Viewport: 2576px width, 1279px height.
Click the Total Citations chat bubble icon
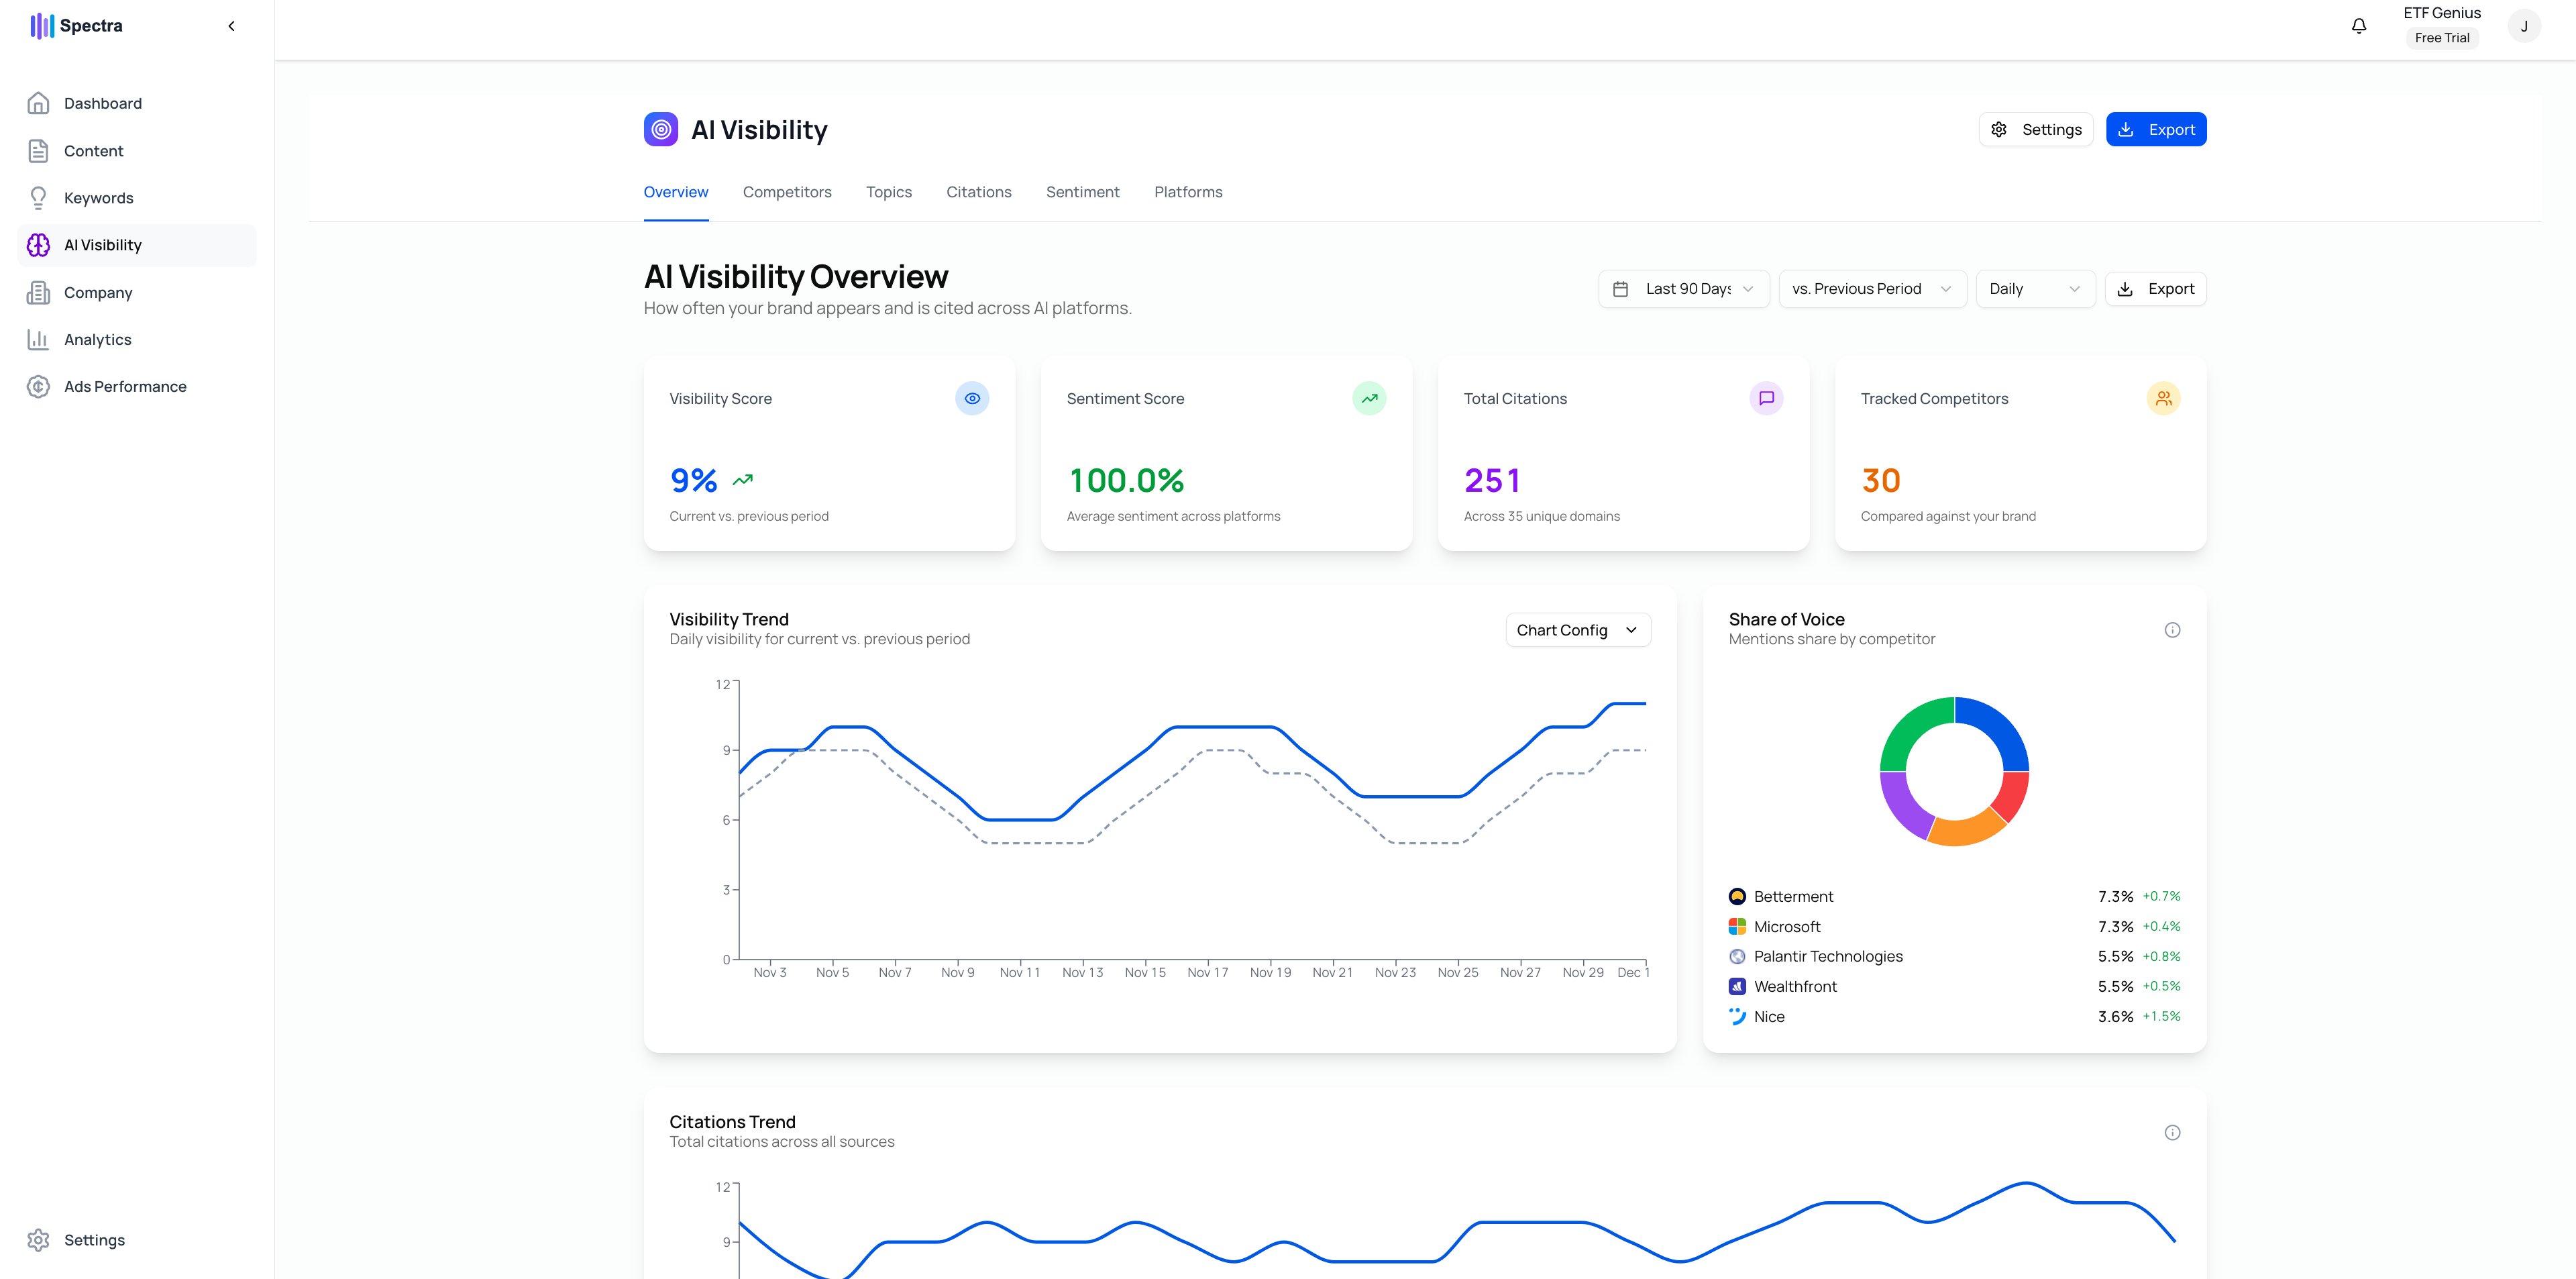coord(1766,398)
